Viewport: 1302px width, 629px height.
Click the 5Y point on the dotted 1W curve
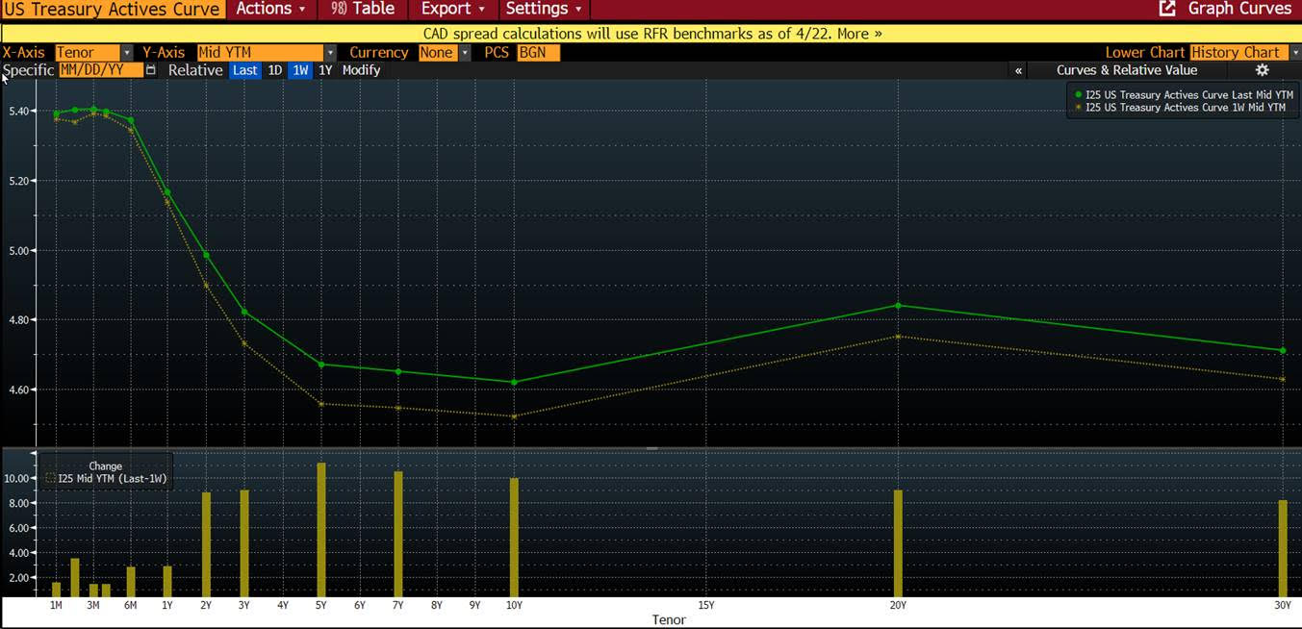tap(321, 403)
